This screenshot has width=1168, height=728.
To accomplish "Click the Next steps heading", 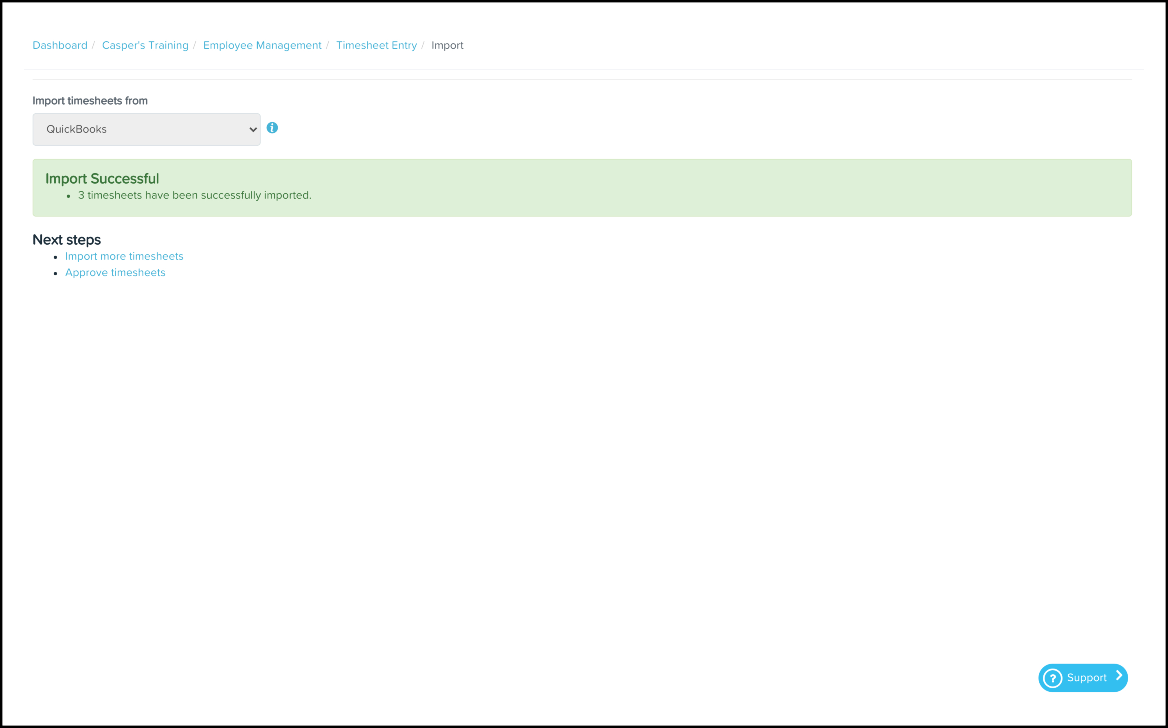I will tap(66, 240).
